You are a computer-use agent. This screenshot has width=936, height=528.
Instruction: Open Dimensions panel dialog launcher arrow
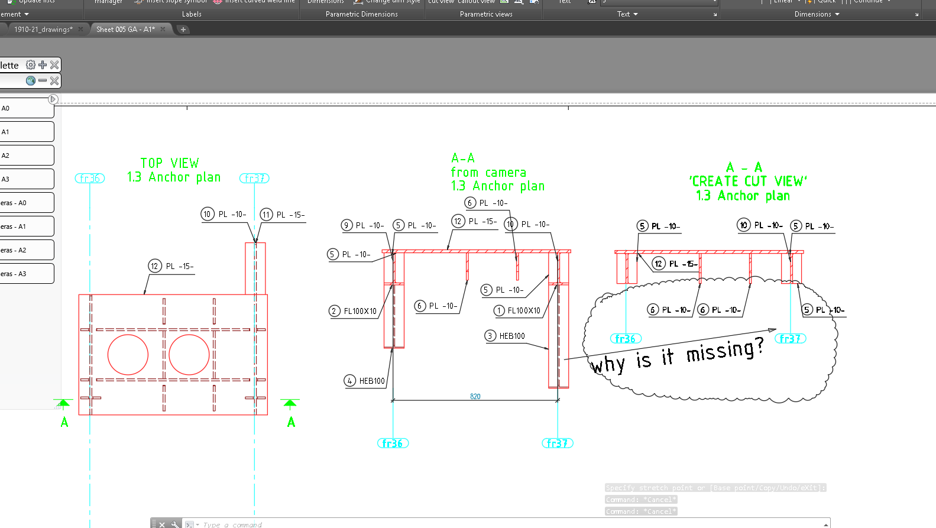[x=917, y=15]
